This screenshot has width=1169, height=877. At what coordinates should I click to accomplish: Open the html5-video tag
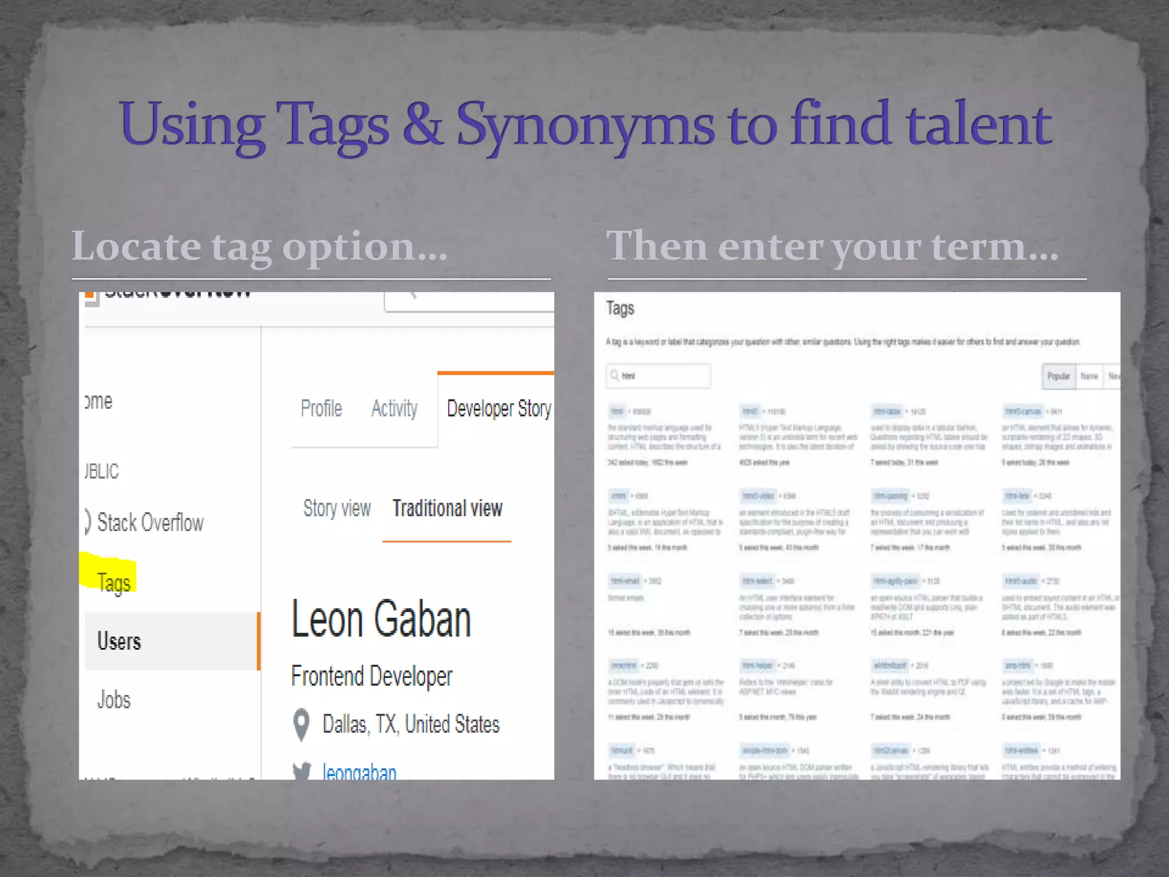pyautogui.click(x=757, y=496)
